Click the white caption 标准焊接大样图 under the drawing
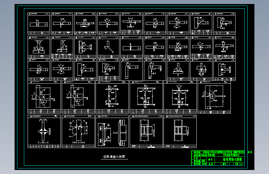The height and width of the screenshot is (174, 269). 114,157
